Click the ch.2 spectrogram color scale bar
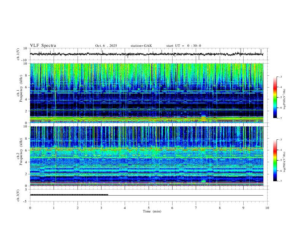The image size is (301, 233). point(275,160)
